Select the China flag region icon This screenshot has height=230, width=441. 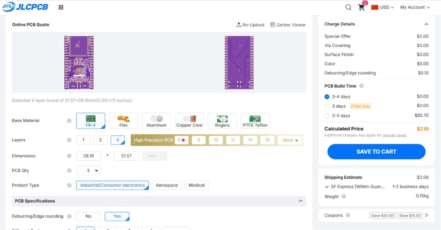click(x=375, y=7)
